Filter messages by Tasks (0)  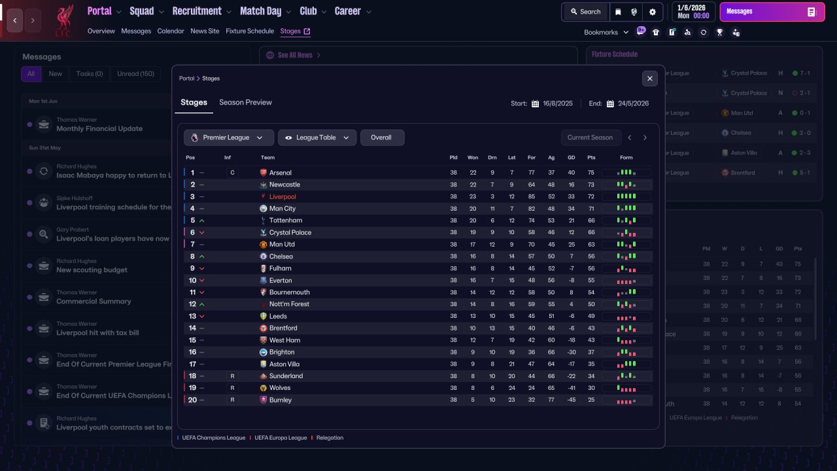point(90,74)
